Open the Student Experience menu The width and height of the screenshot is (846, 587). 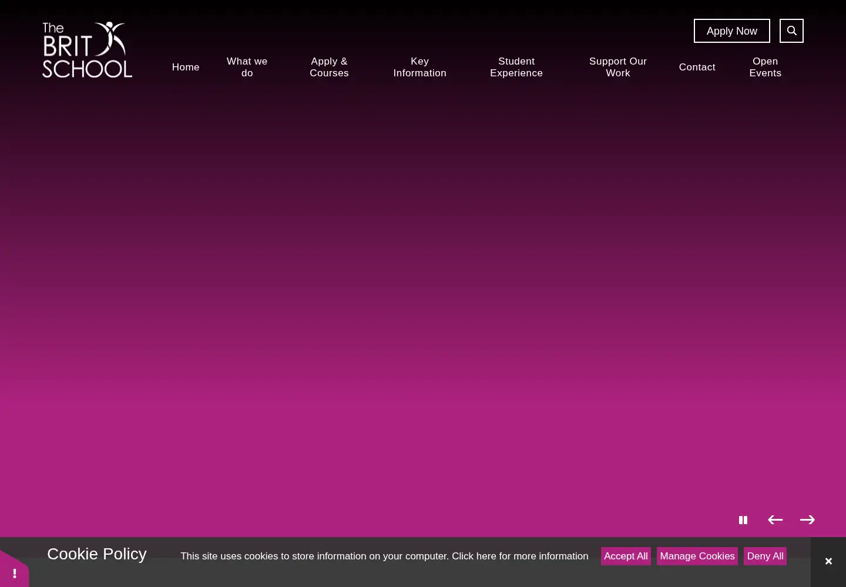[x=516, y=67]
